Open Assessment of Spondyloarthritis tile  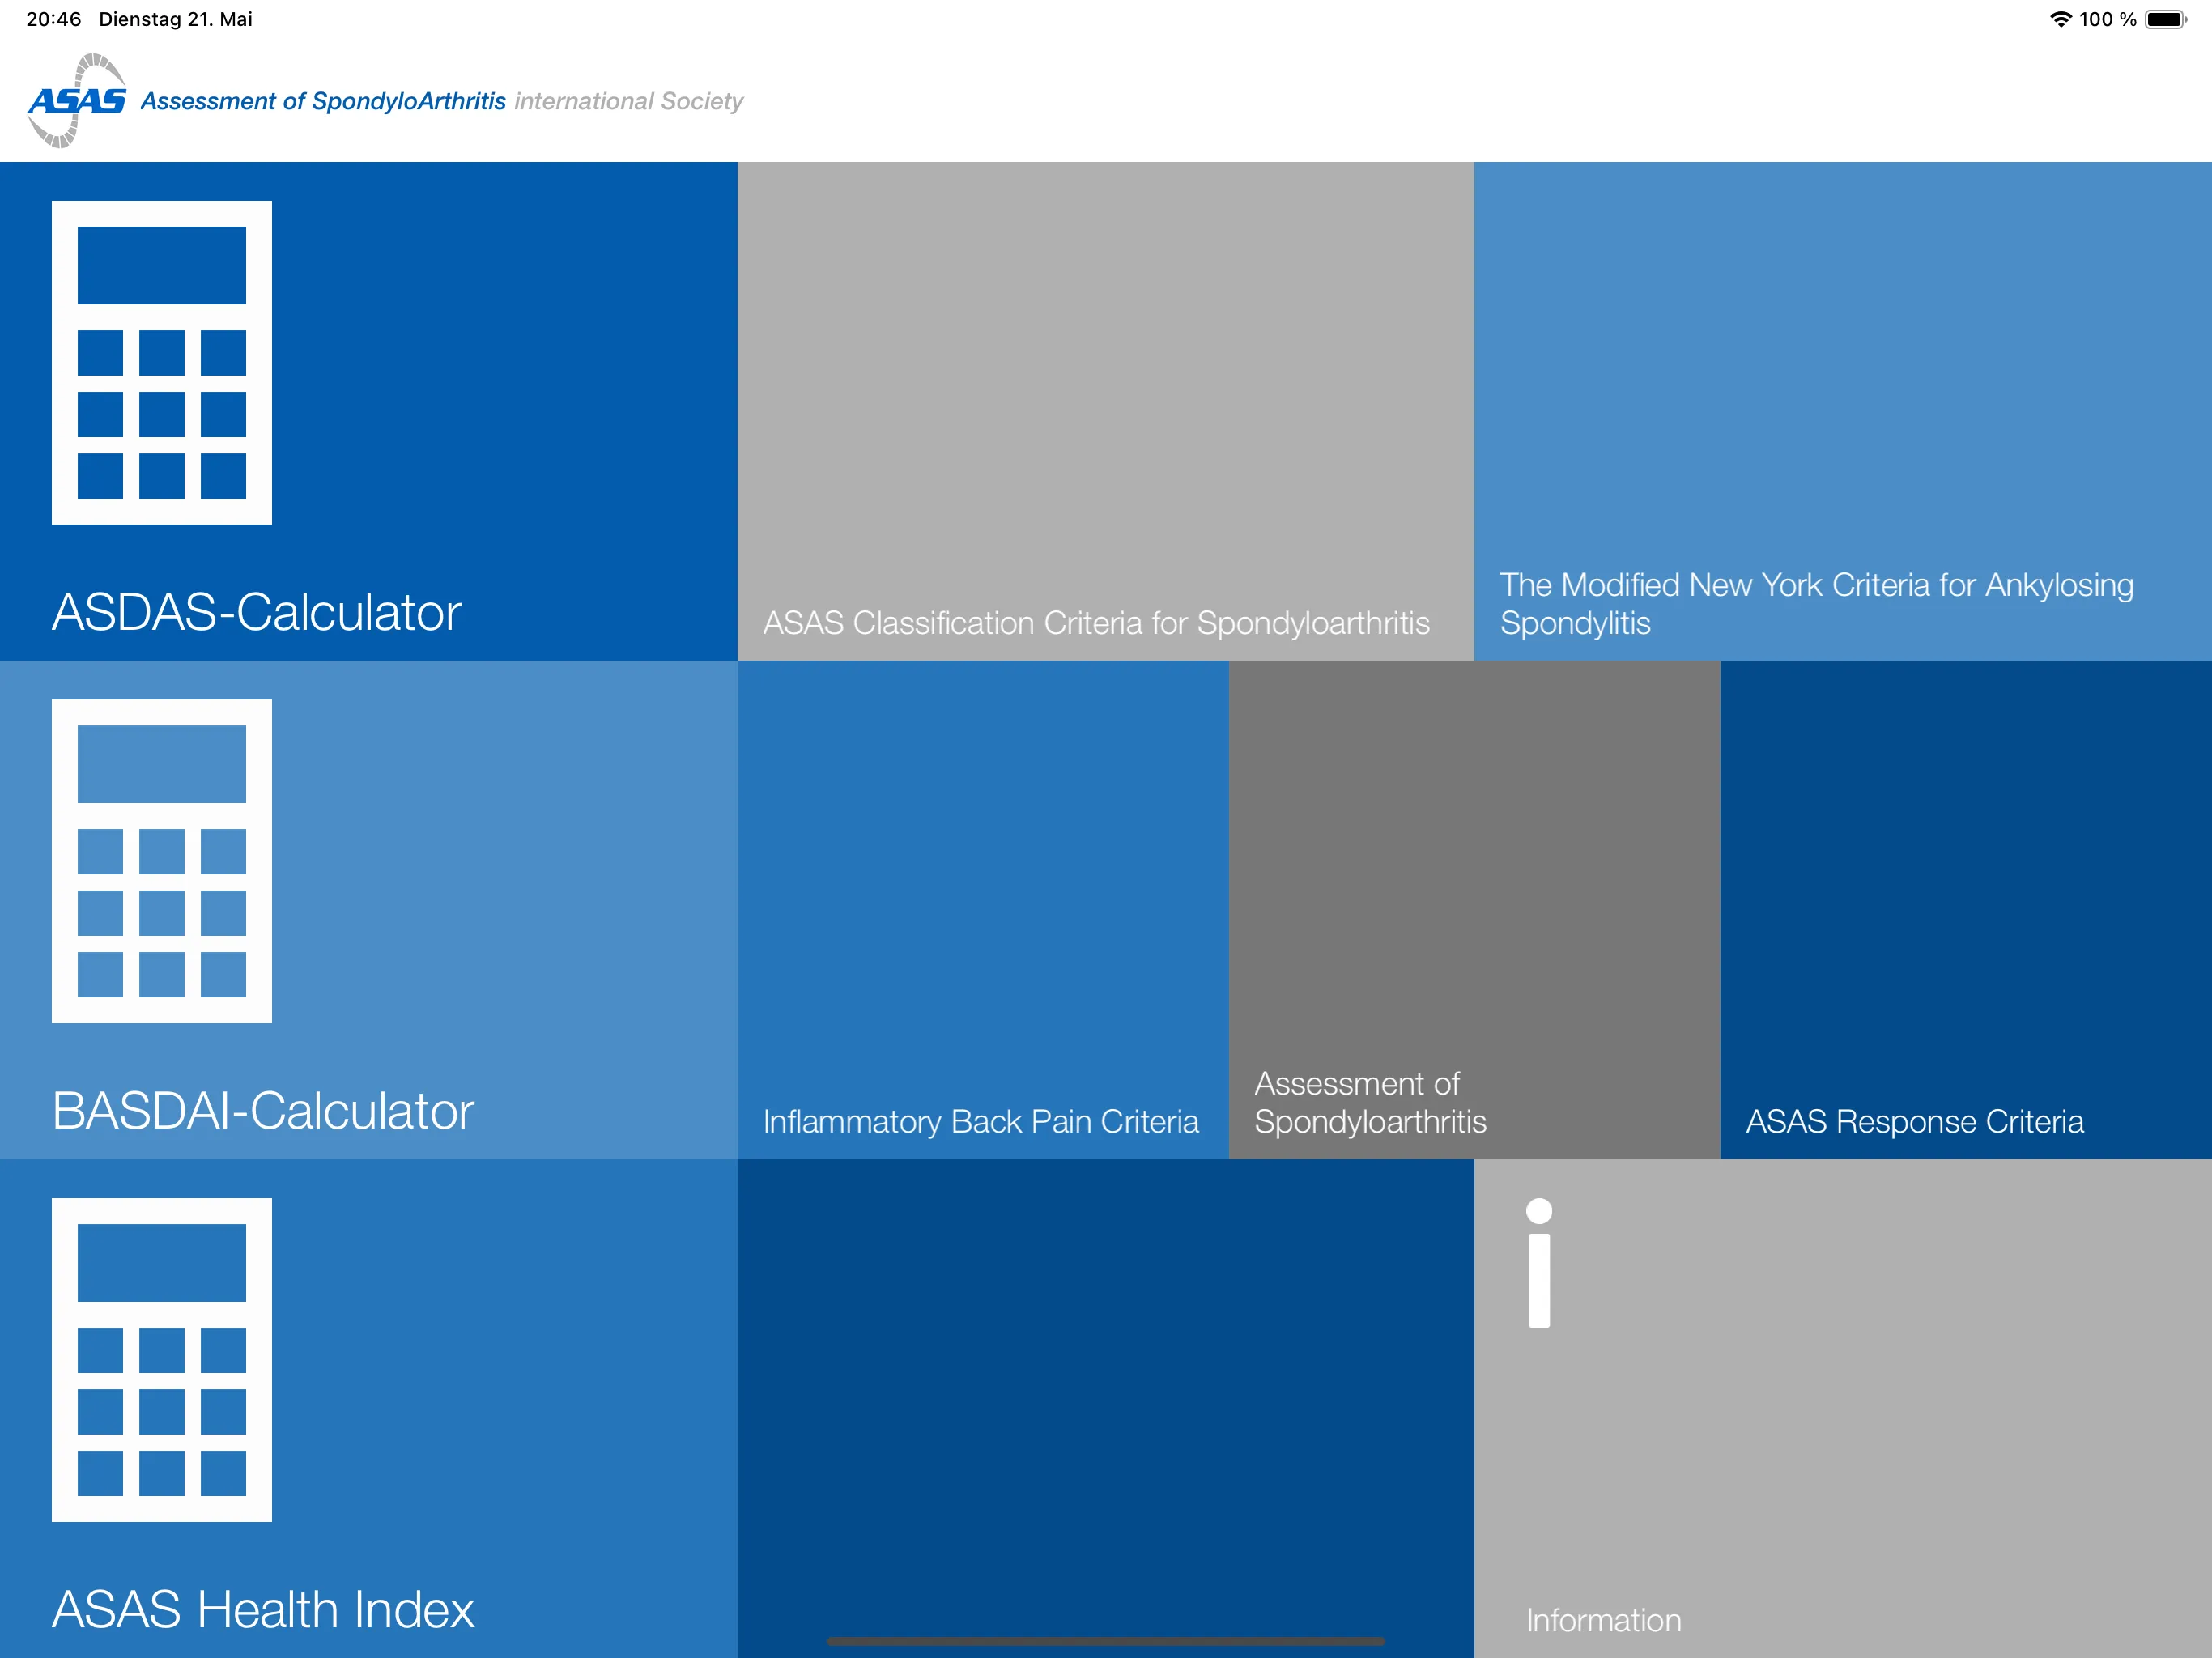1475,910
